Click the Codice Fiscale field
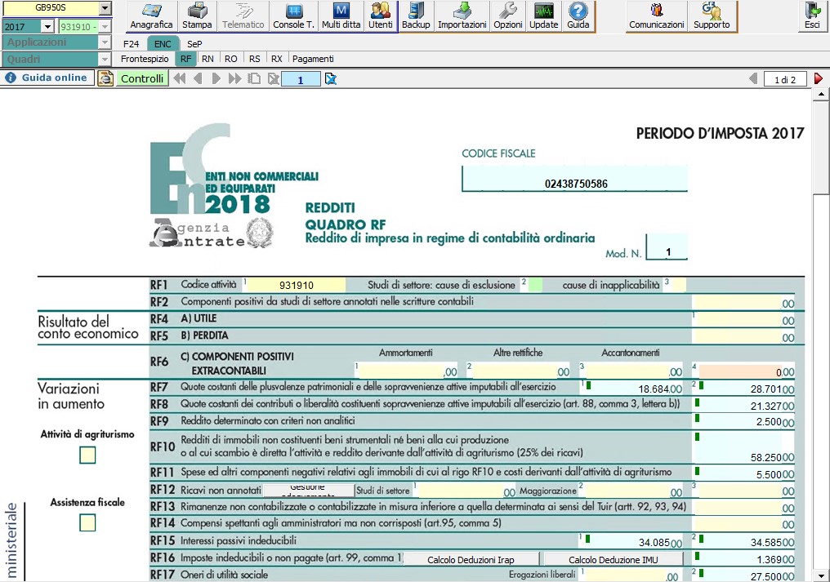Image resolution: width=830 pixels, height=582 pixels. pyautogui.click(x=575, y=178)
